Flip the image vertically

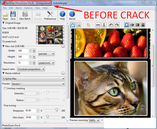(104, 25)
